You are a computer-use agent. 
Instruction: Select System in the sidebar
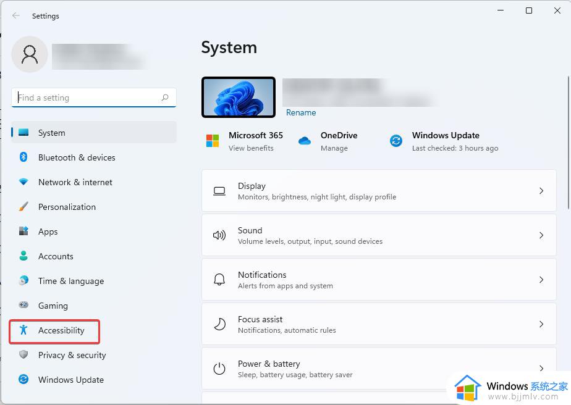[x=93, y=133]
